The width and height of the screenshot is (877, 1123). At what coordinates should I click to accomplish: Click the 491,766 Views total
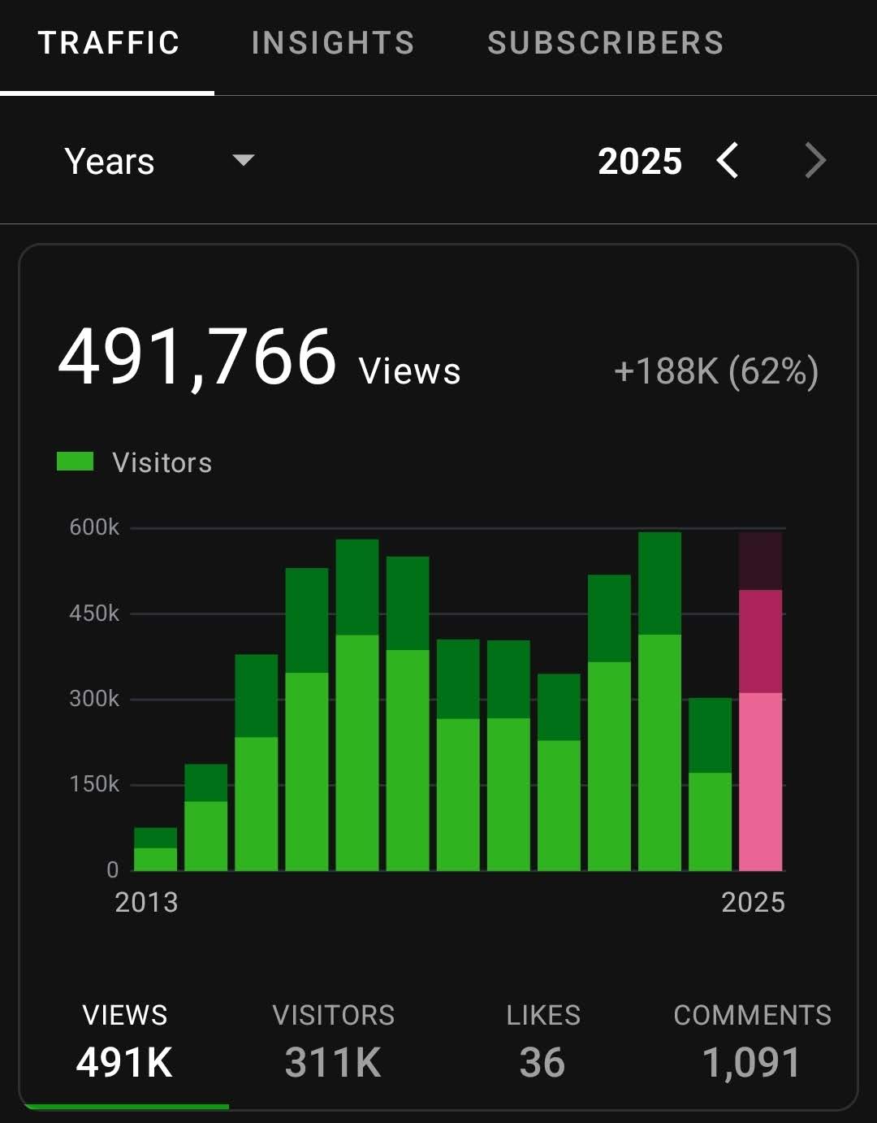click(x=259, y=359)
